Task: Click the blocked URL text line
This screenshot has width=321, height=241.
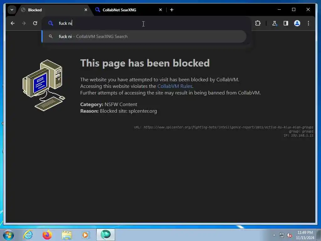Action: pyautogui.click(x=224, y=127)
